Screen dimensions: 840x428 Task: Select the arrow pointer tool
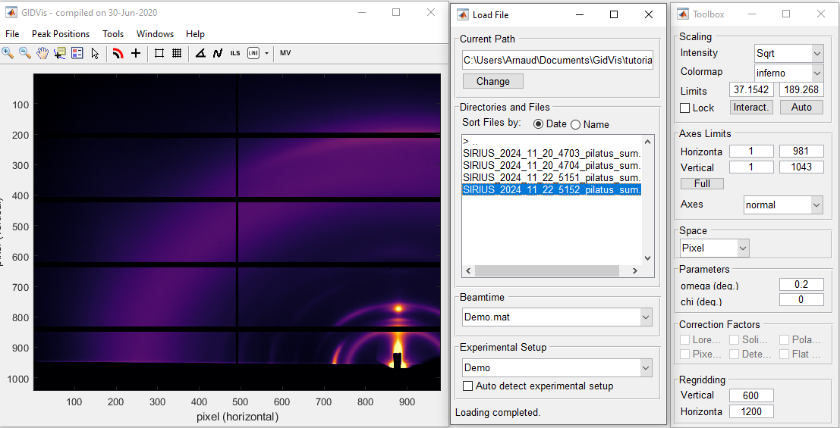[x=95, y=53]
